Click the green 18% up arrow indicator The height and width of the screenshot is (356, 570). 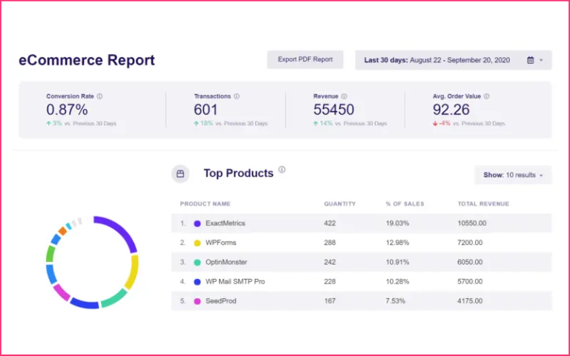pyautogui.click(x=203, y=124)
